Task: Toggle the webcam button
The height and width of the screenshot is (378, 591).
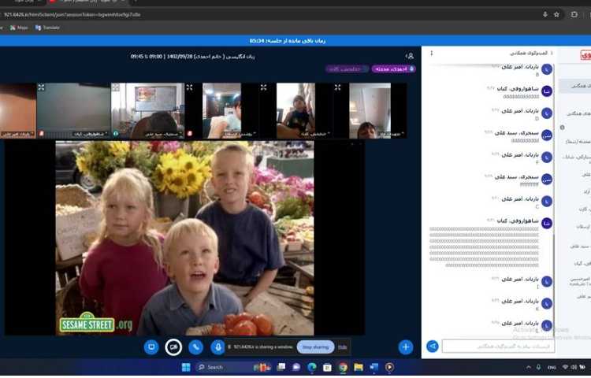Action: click(x=173, y=346)
